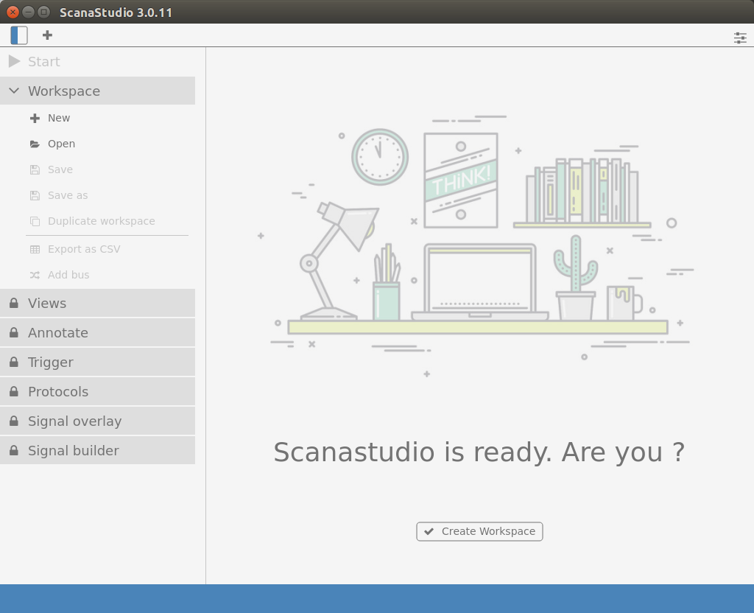Collapse the Workspace section chevron

tap(14, 91)
